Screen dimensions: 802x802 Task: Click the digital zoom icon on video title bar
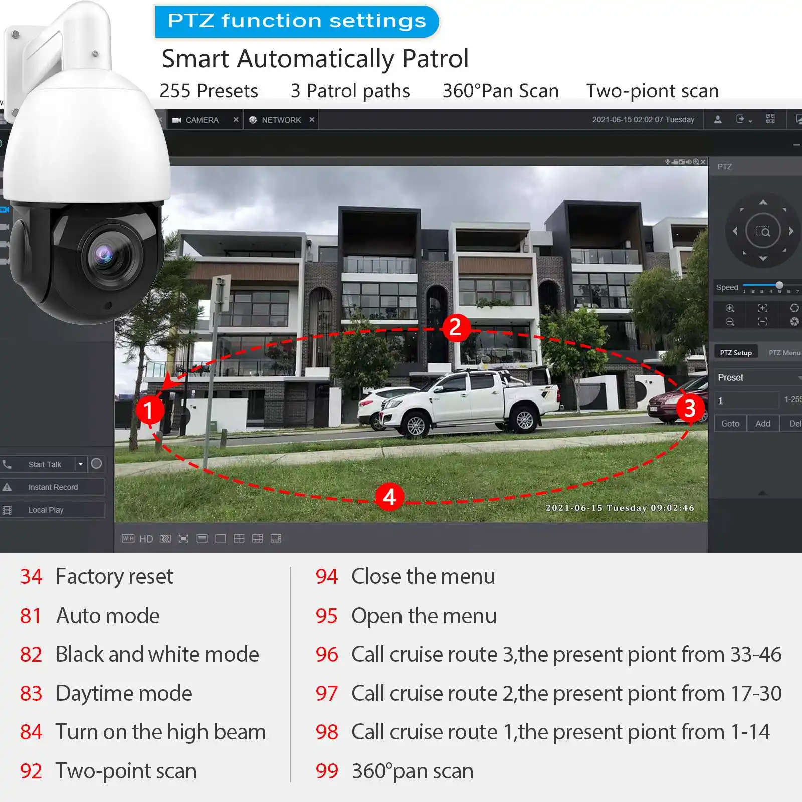[x=696, y=162]
